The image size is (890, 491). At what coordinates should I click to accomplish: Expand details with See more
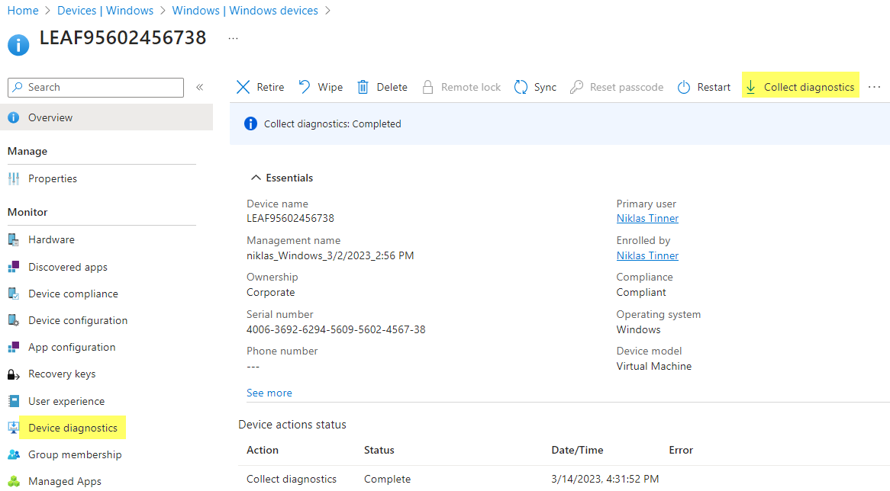[269, 393]
